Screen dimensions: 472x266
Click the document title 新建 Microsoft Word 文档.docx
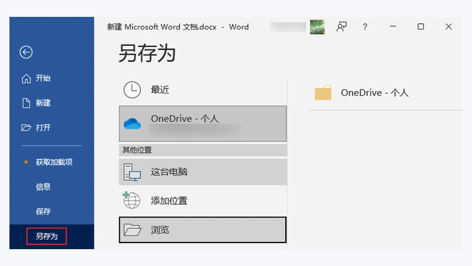162,27
